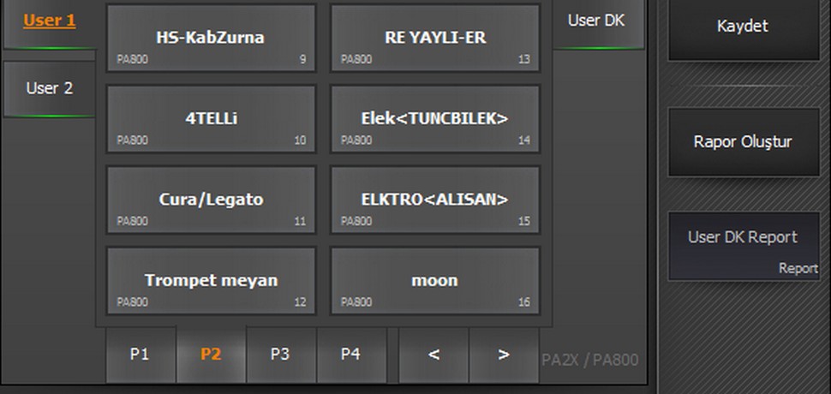
Task: Select the RE YAYLI-ER sound pad
Action: pyautogui.click(x=435, y=39)
